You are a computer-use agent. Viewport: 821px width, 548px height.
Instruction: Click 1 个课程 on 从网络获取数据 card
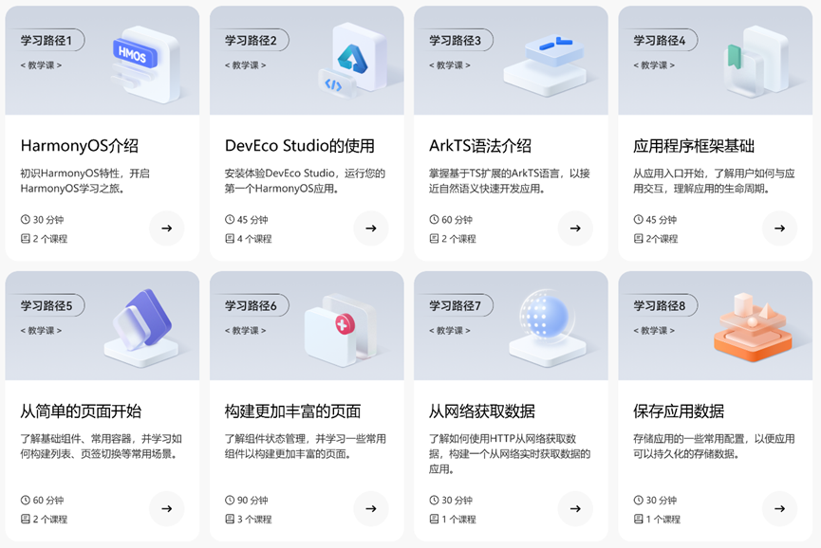(458, 519)
